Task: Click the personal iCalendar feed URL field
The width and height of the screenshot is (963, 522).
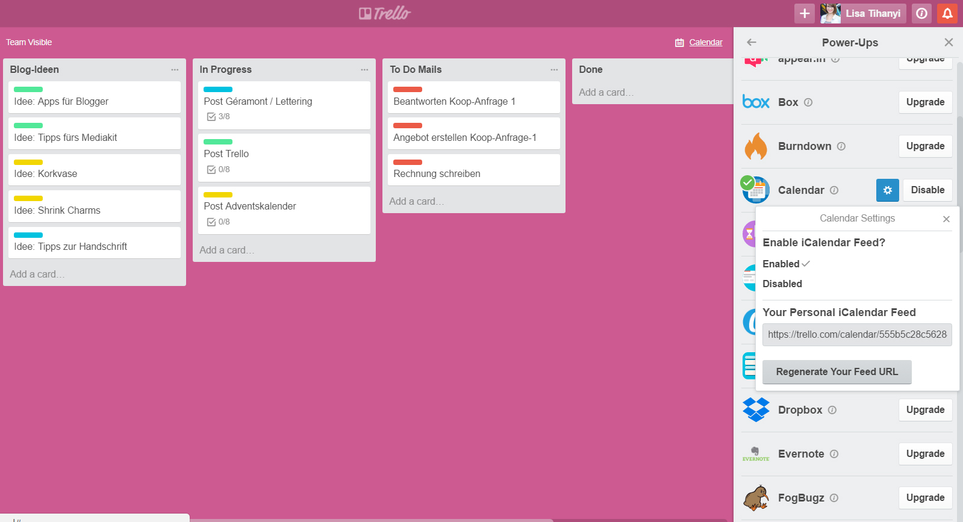Action: [x=856, y=335]
